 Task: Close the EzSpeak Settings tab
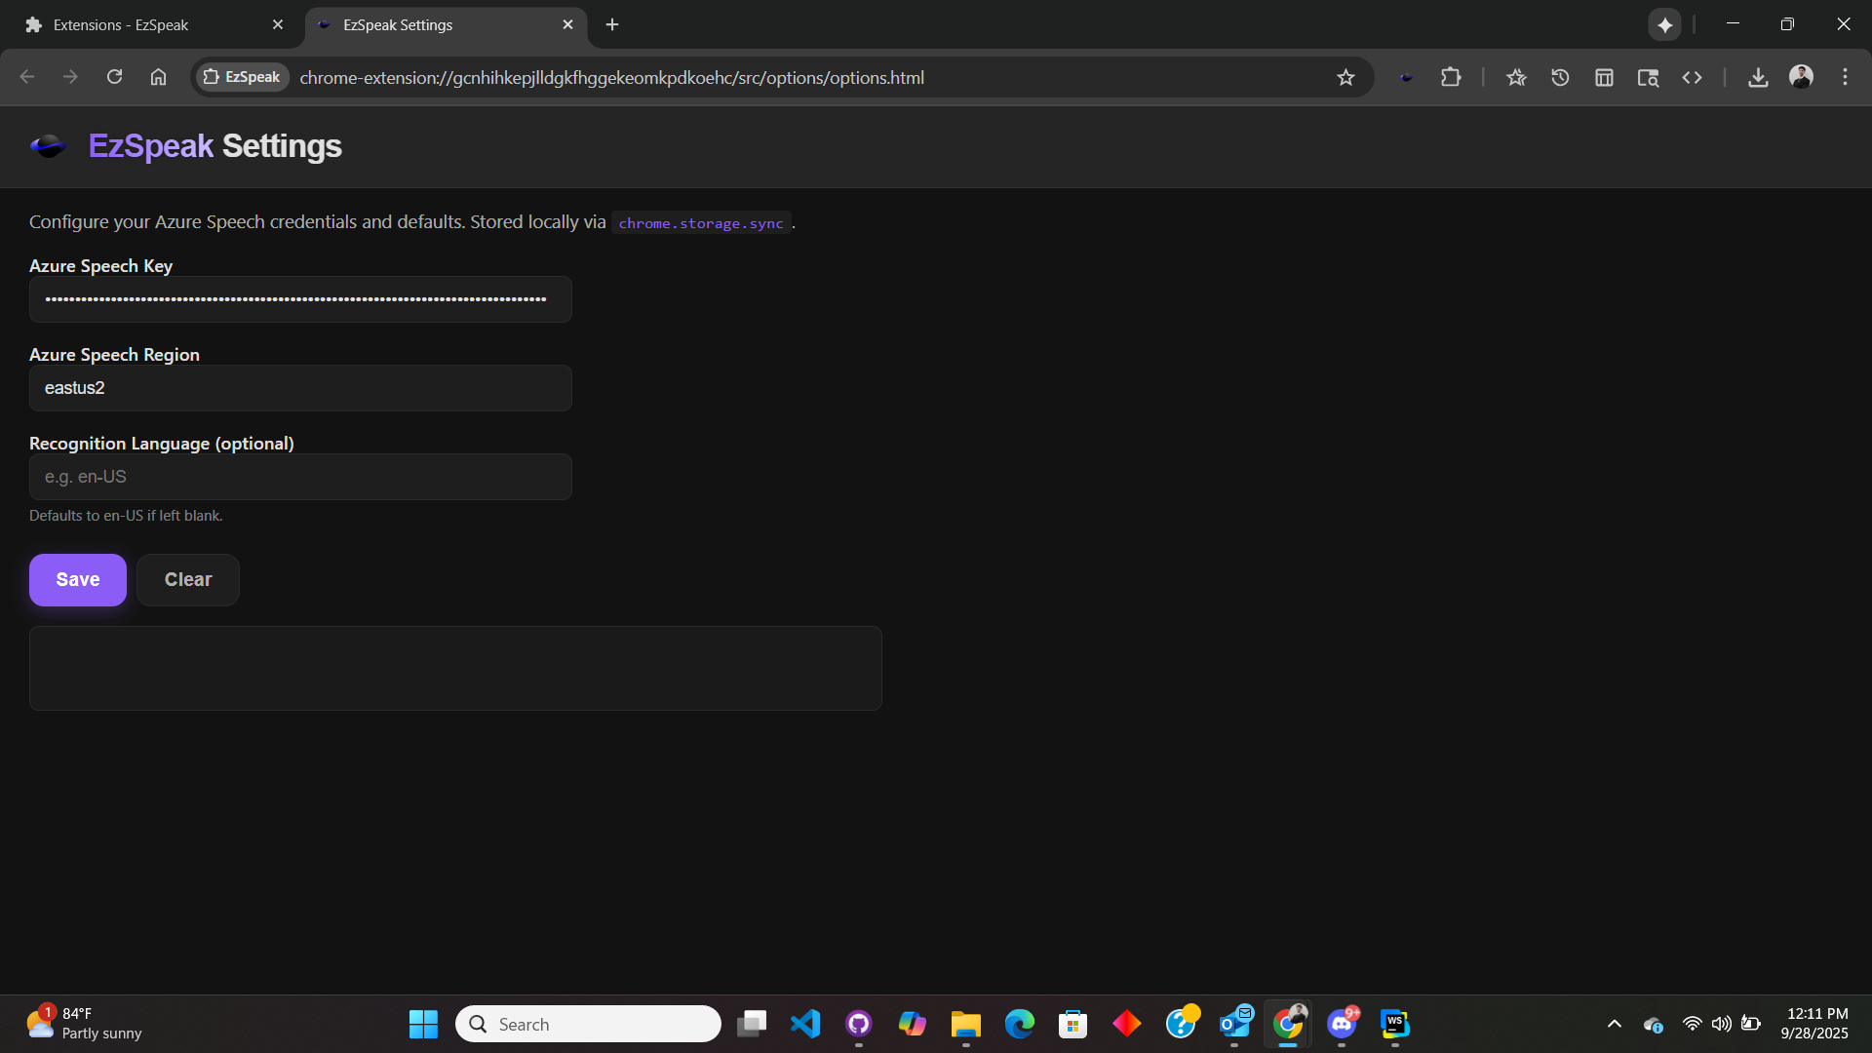coord(568,24)
